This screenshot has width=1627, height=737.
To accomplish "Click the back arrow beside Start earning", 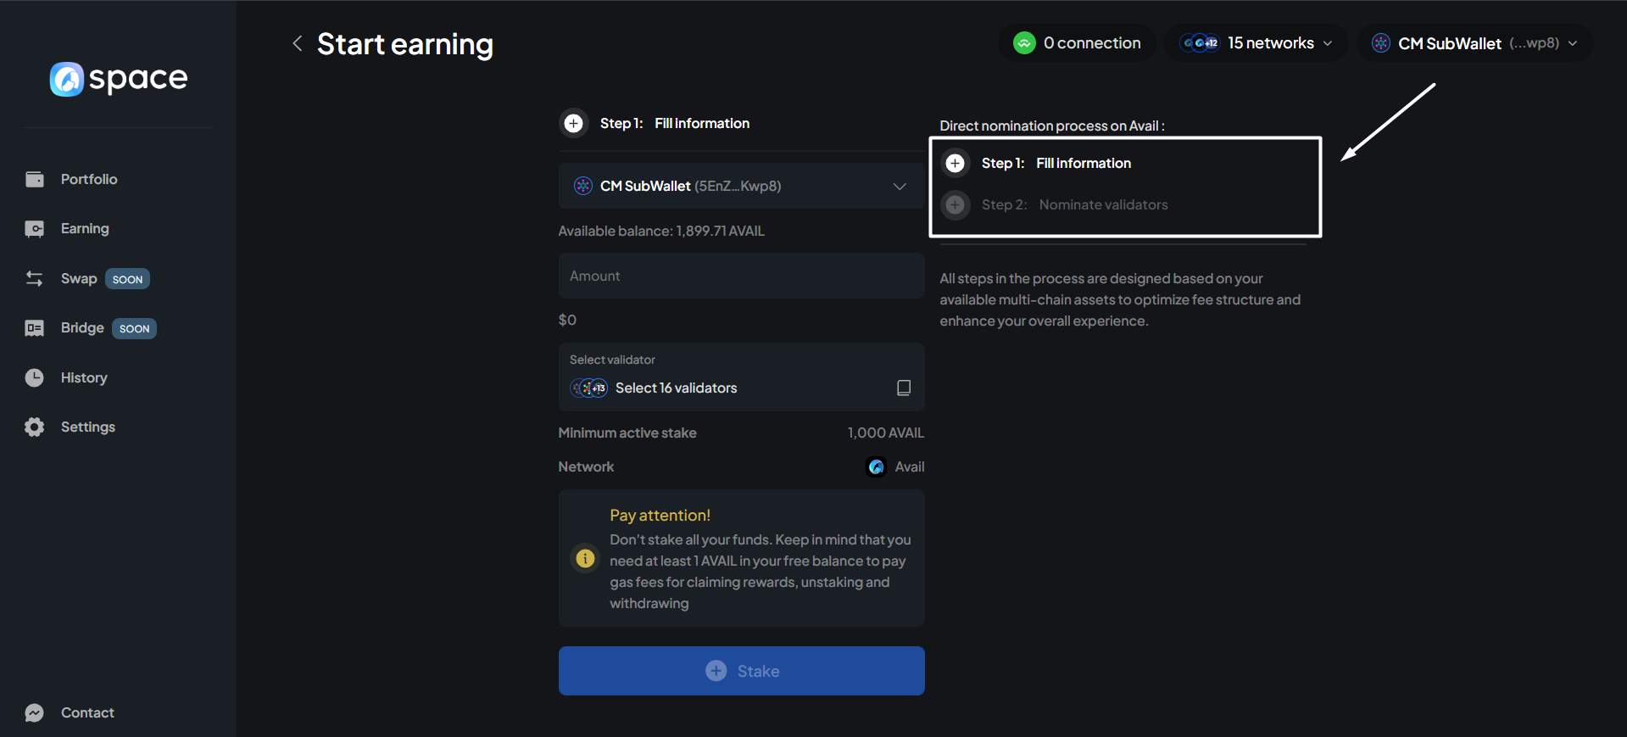I will (x=297, y=43).
